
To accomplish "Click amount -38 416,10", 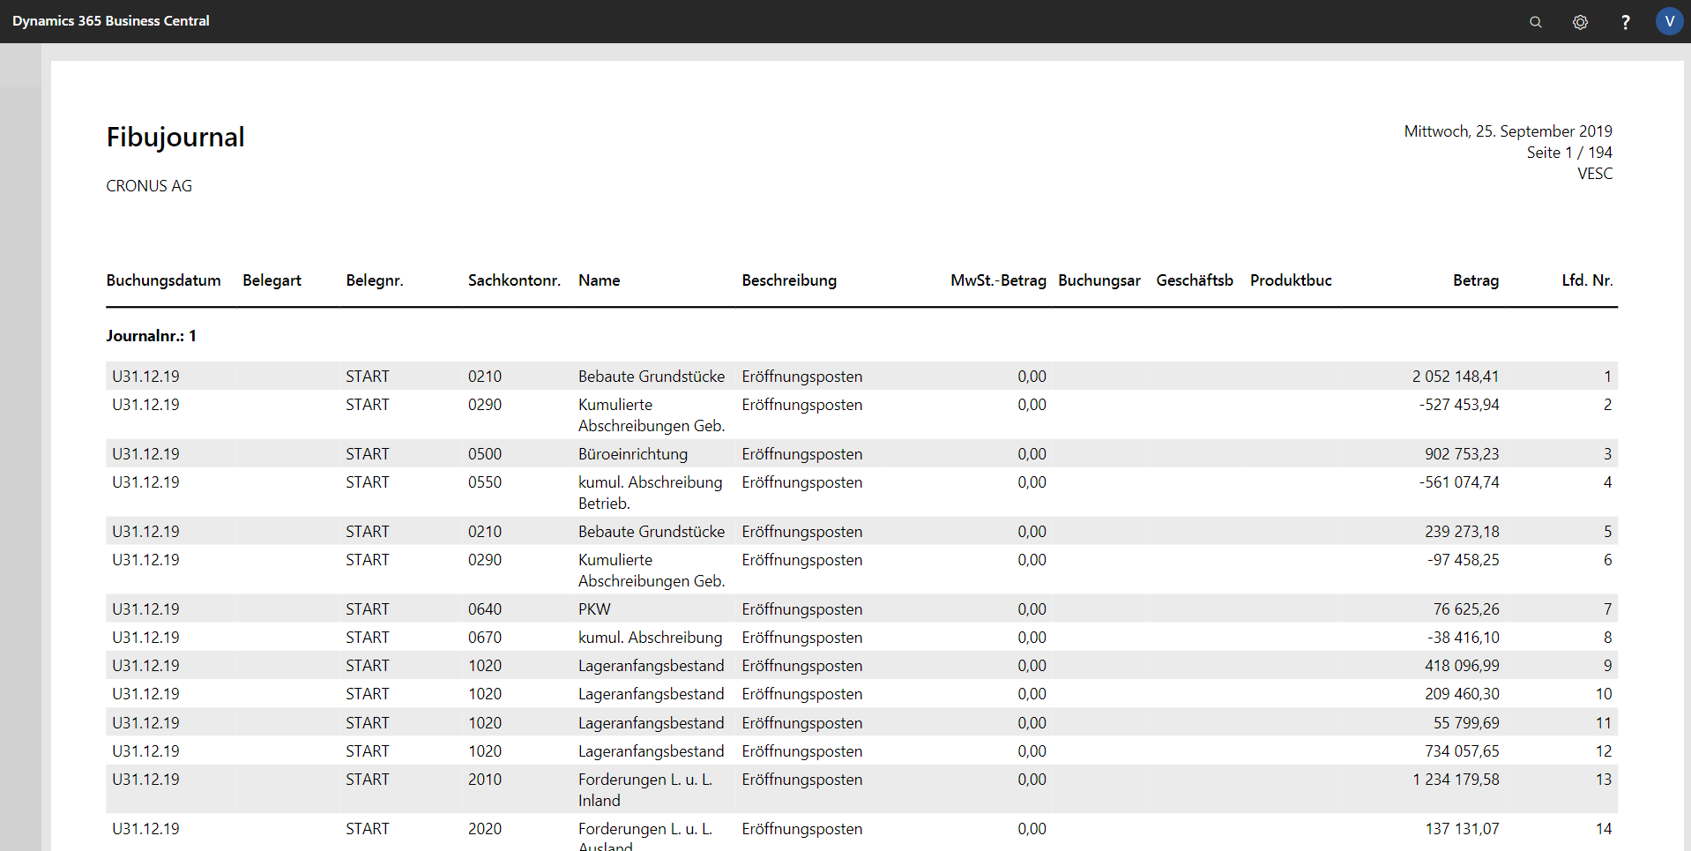I will click(1464, 638).
